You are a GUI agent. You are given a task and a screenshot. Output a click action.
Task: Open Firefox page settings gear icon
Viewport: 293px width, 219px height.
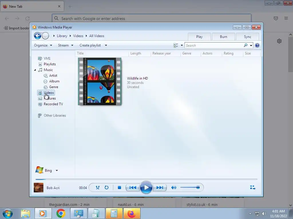[279, 41]
